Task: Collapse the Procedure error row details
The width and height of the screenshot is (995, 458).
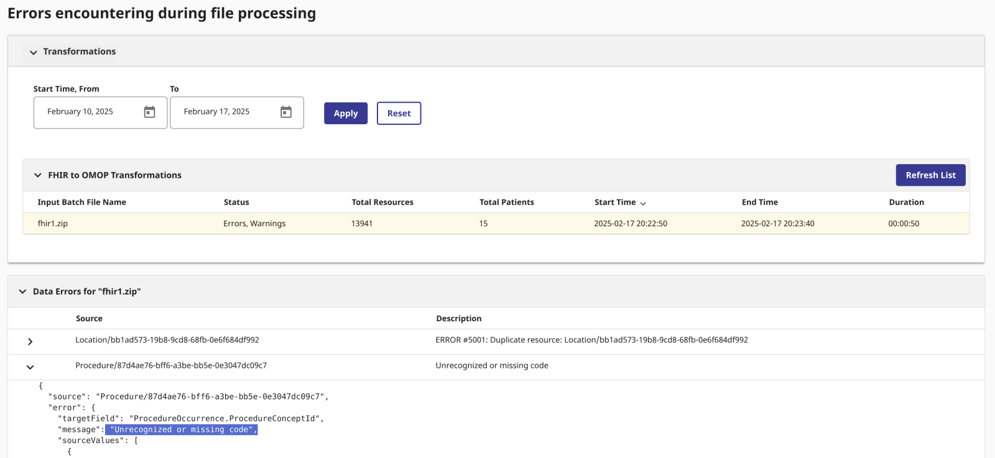Action: [30, 367]
